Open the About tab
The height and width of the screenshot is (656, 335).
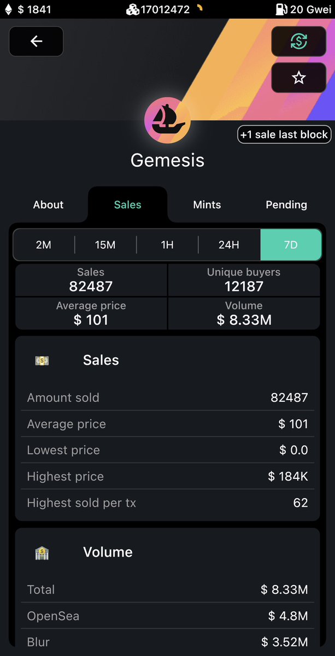(49, 204)
